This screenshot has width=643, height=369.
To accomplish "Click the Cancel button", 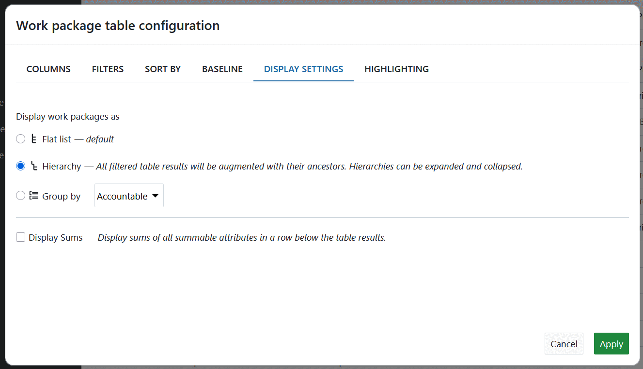I will tap(564, 344).
